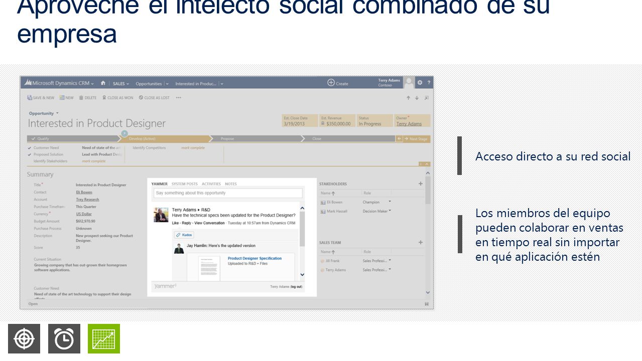642x361 pixels.
Task: Switch to the YAMMER tab
Action: pyautogui.click(x=160, y=184)
